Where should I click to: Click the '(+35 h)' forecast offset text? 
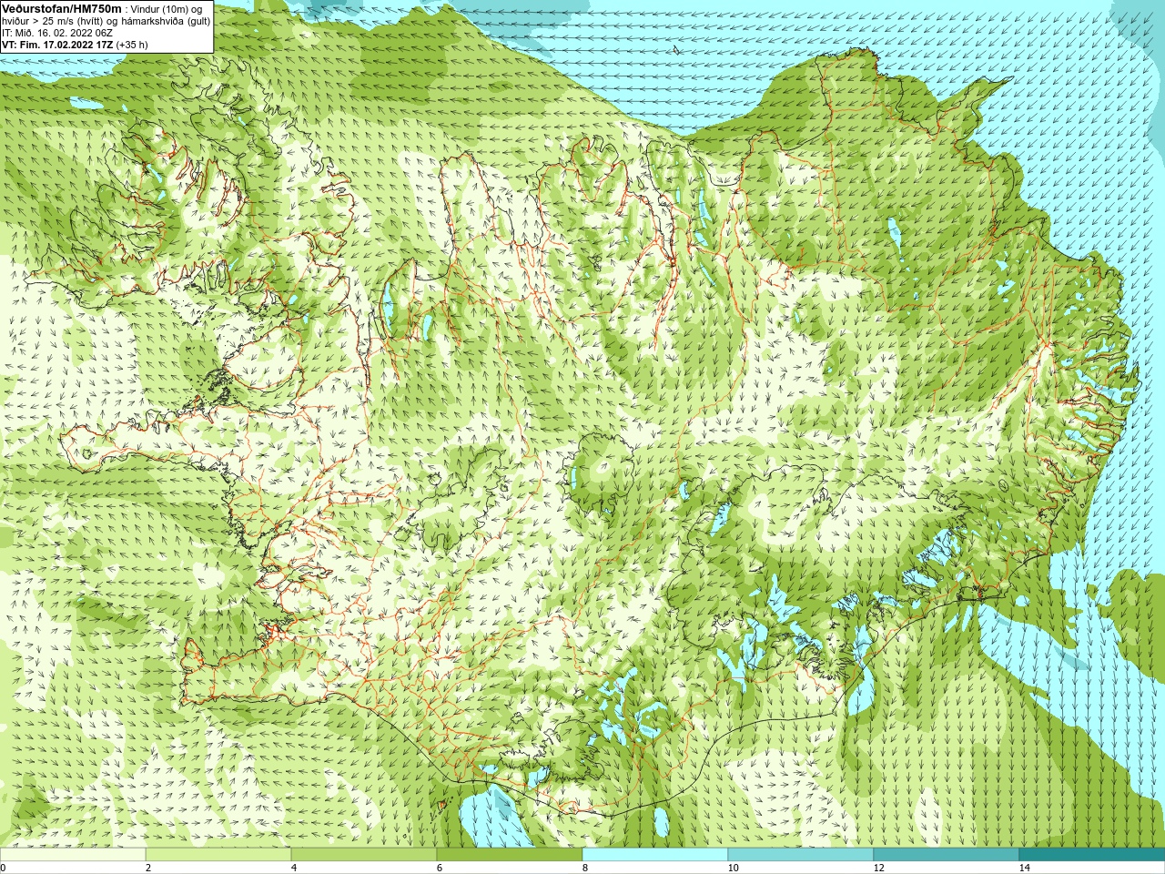click(x=132, y=45)
